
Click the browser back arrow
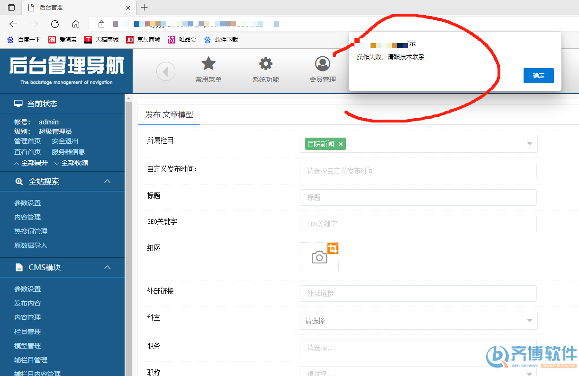tap(13, 24)
